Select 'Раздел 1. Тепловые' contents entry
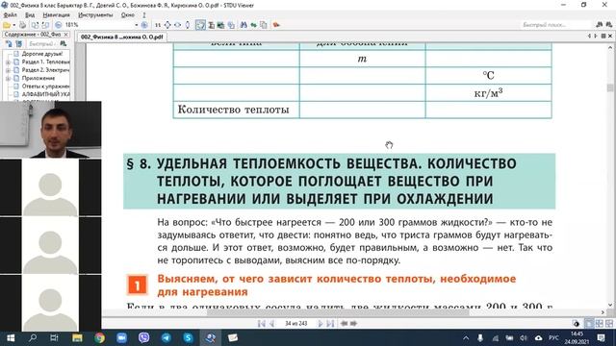Image resolution: width=616 pixels, height=346 pixels. click(x=45, y=62)
